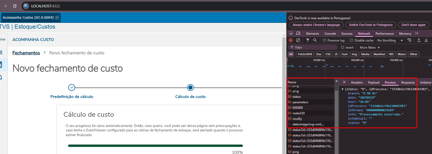Image resolution: width=432 pixels, height=154 pixels.
Task: Toggle the network filter funnel icon
Action: coord(308,40)
